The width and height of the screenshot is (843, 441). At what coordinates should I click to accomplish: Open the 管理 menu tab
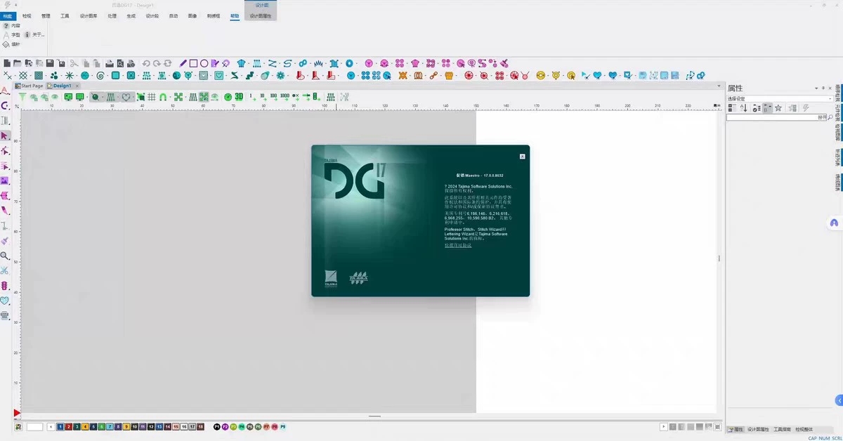(x=46, y=15)
